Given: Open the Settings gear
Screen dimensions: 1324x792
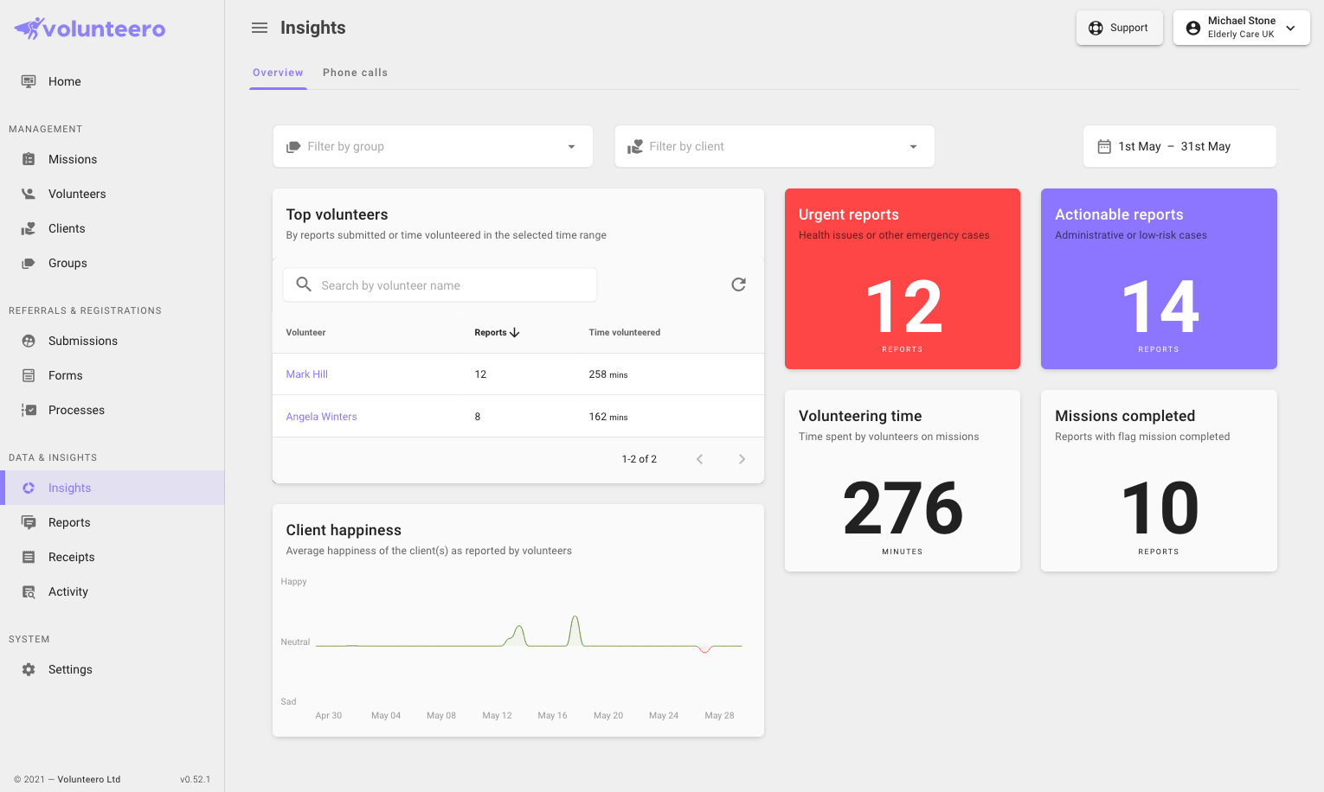Looking at the screenshot, I should 29,669.
